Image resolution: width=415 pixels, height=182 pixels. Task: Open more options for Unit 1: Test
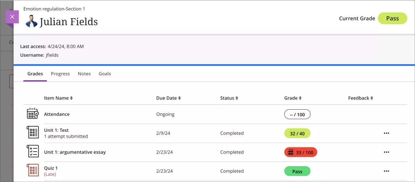pyautogui.click(x=386, y=133)
